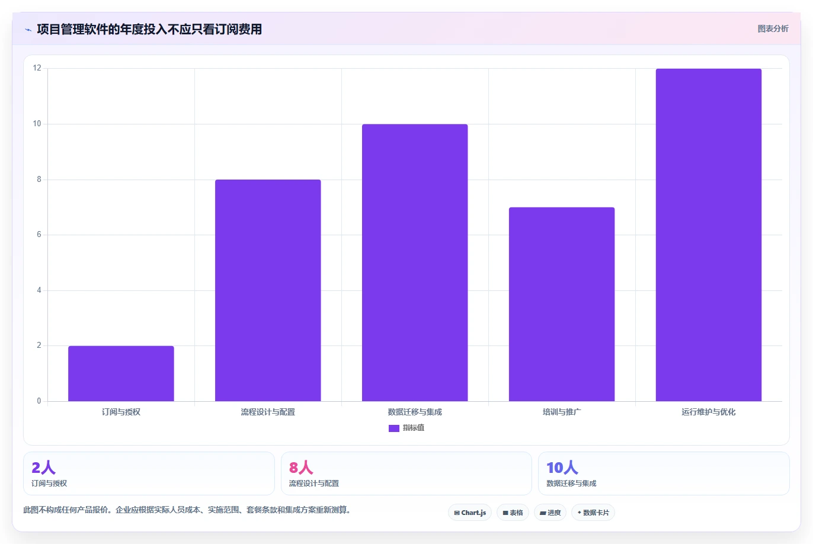Screen dimensions: 813x544
Task: Click the 运行维护与优化 bar in chart
Action: (709, 235)
